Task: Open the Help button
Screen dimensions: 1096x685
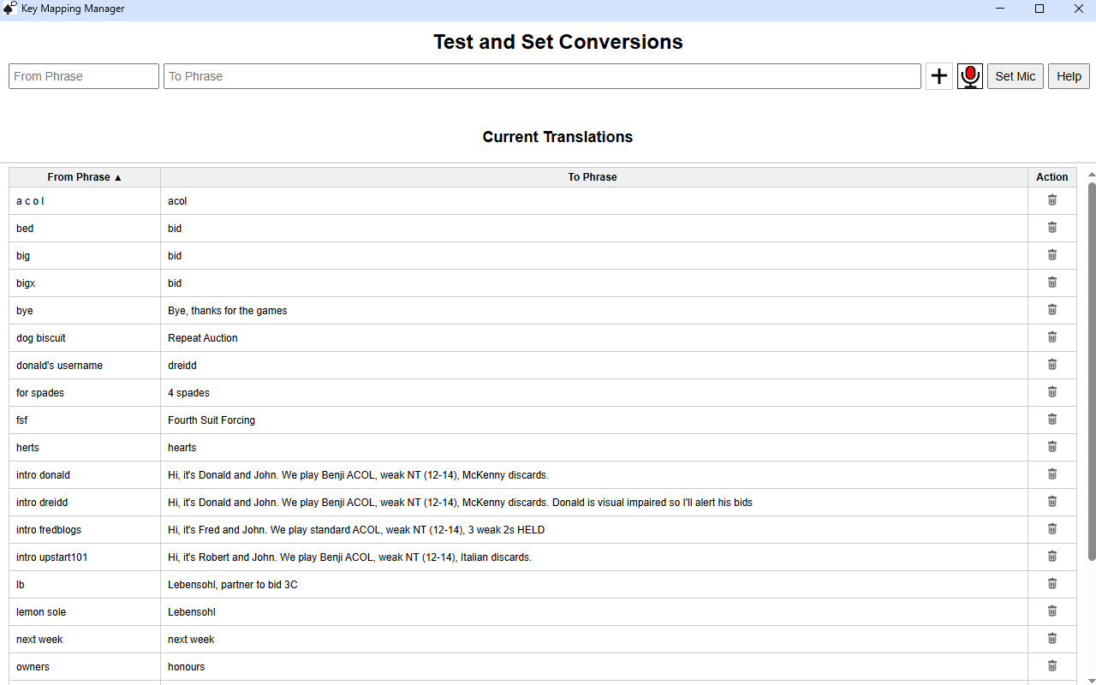Action: click(1069, 76)
